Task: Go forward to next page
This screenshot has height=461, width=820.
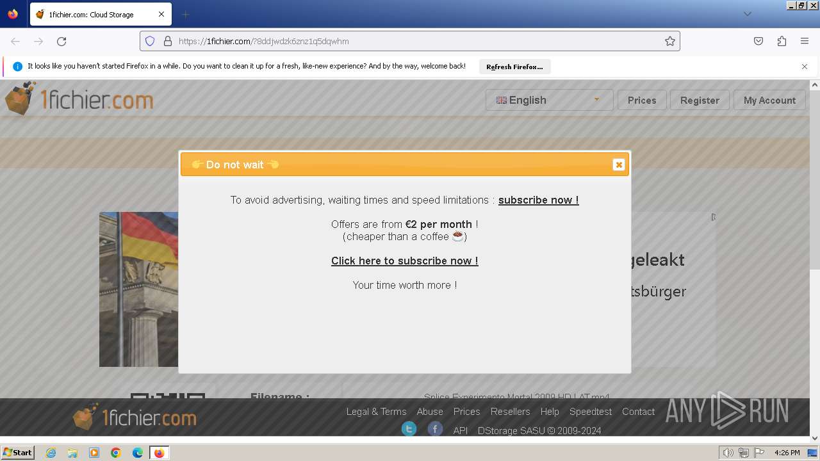Action: (38, 41)
